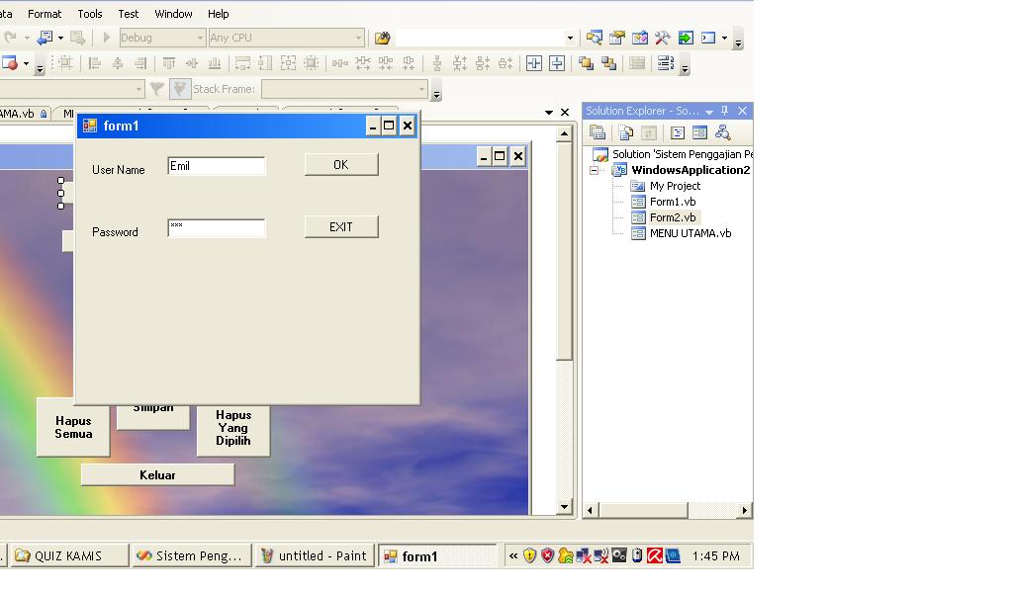Screen dimensions: 1013x593
Task: Open the dropdown arrow beside Navigate Backward
Action: [60, 39]
